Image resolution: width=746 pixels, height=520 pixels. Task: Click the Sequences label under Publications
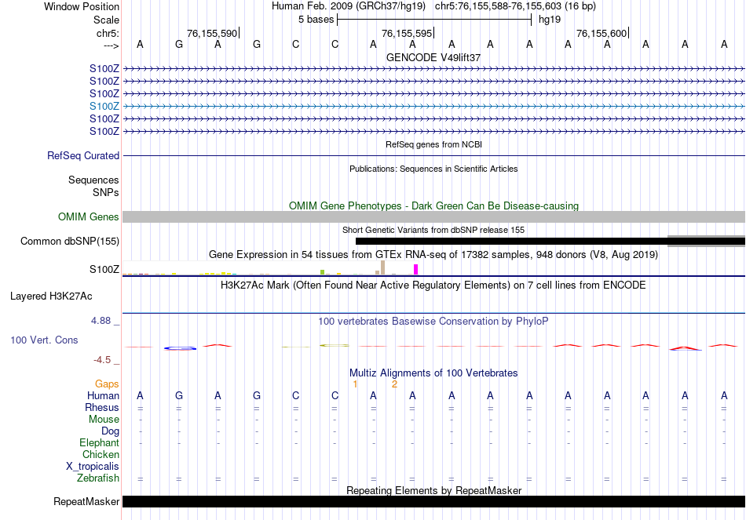[x=93, y=180]
